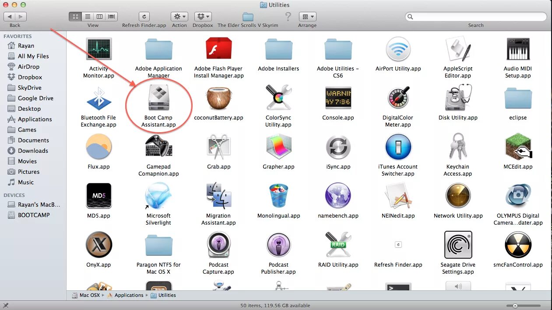Open The Elder Scrolls V Skyrim toolbar folder

point(248,17)
